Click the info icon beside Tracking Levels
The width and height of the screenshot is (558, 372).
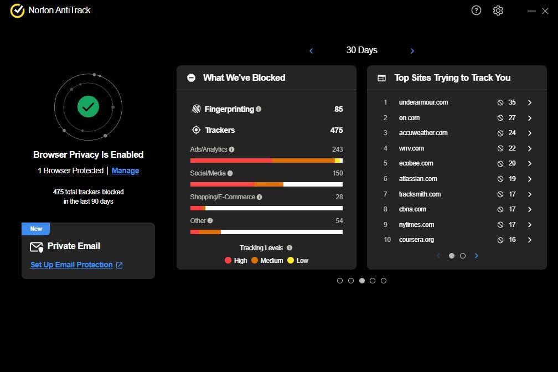(x=289, y=248)
